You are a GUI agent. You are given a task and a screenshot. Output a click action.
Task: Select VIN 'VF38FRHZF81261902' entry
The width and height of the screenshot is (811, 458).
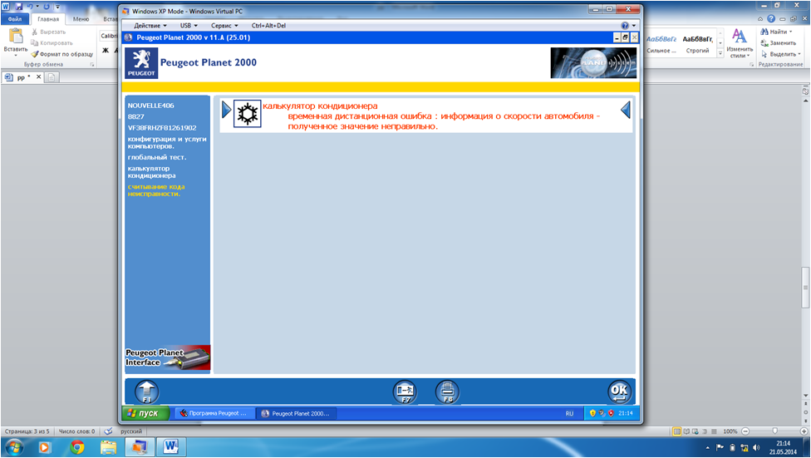point(162,128)
